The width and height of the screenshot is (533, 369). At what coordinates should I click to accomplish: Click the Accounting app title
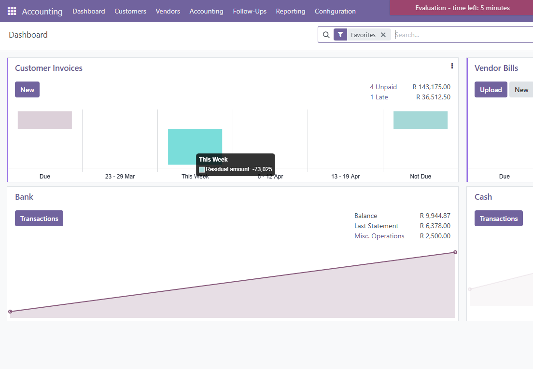[42, 12]
